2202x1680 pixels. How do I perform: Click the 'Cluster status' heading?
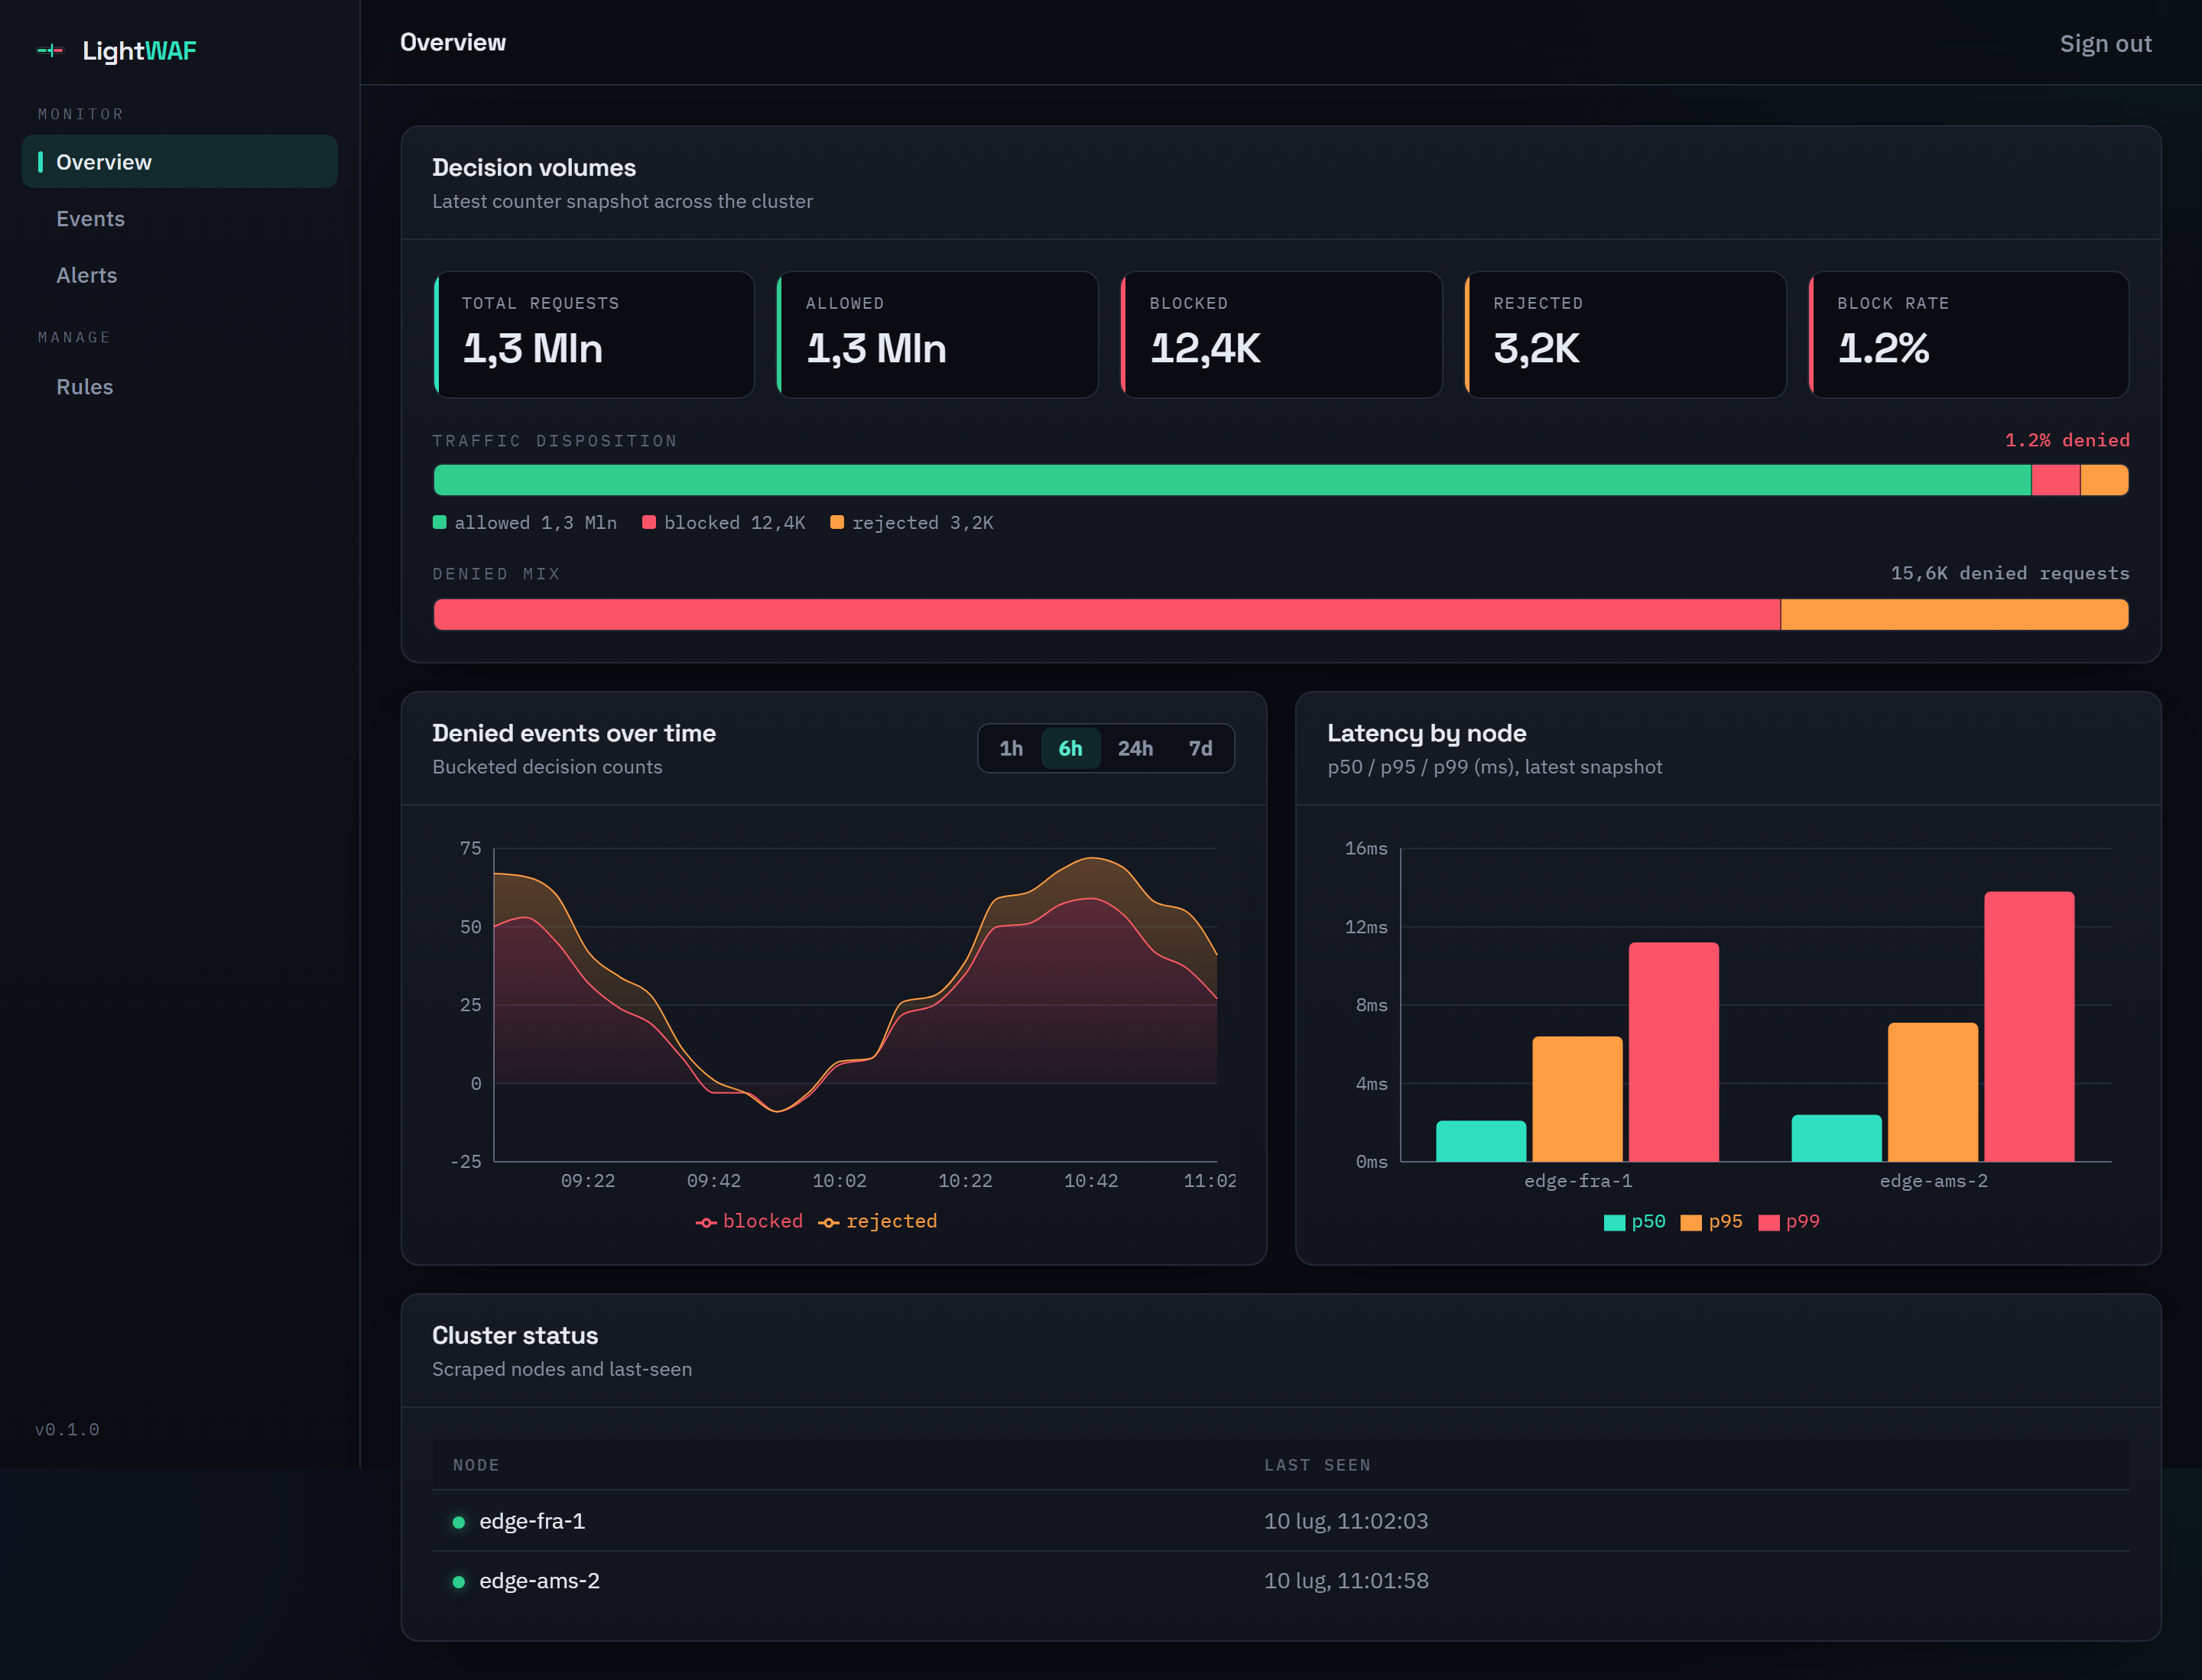click(515, 1336)
